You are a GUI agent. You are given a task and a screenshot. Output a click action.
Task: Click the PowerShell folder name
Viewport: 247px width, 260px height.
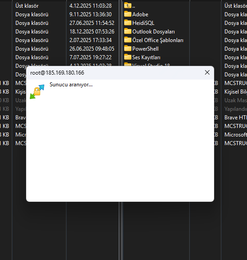click(x=145, y=49)
